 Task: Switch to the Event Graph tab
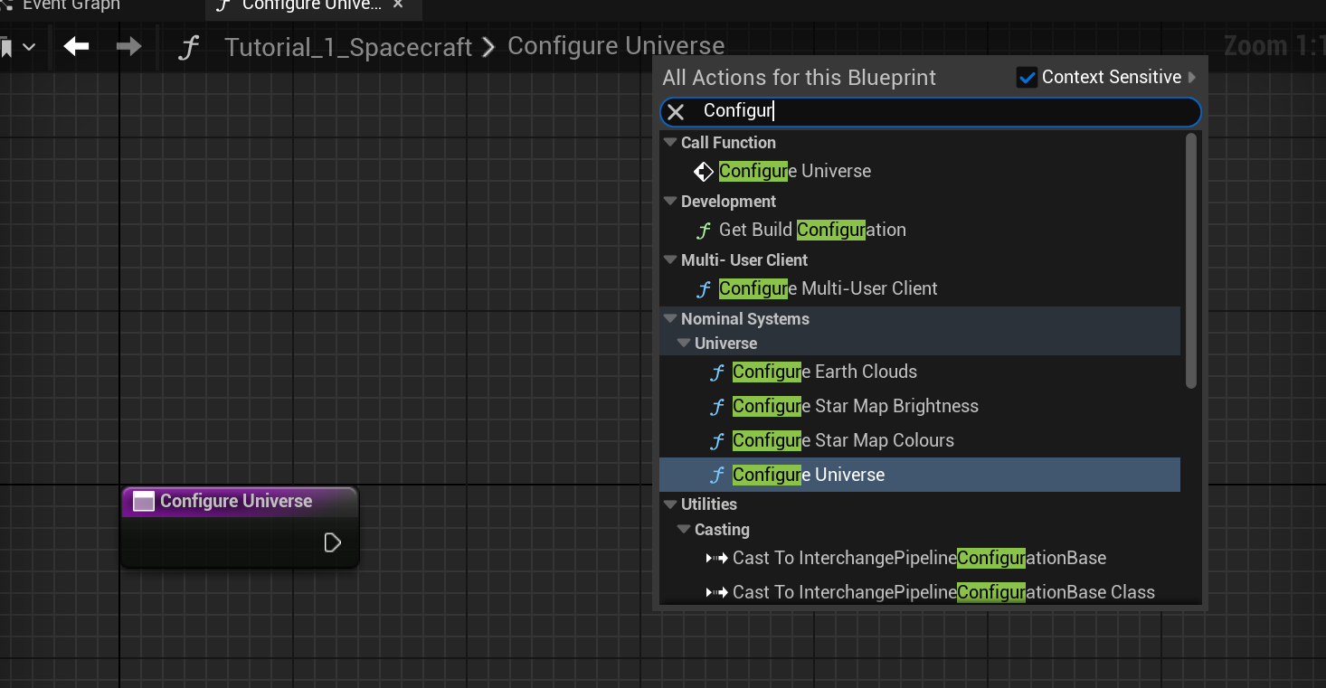tap(71, 5)
